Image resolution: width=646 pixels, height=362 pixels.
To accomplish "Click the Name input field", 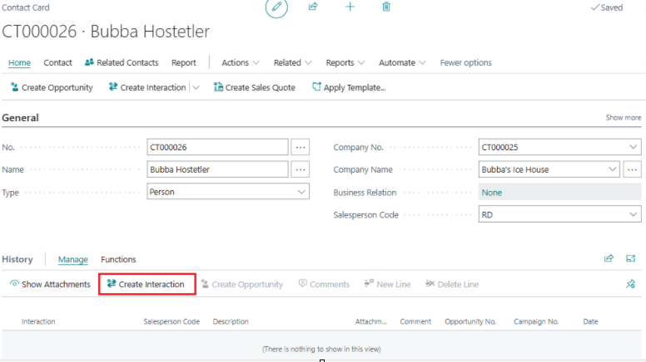I will 217,169.
